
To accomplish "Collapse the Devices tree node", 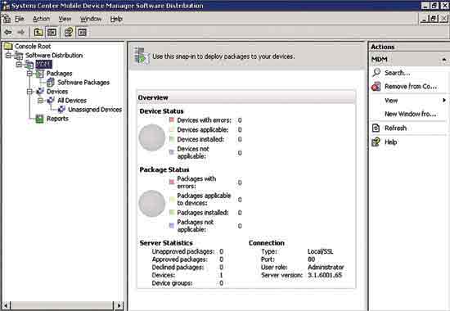I will pos(29,92).
